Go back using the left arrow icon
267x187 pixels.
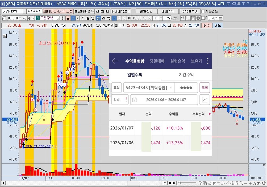pyautogui.click(x=115, y=61)
